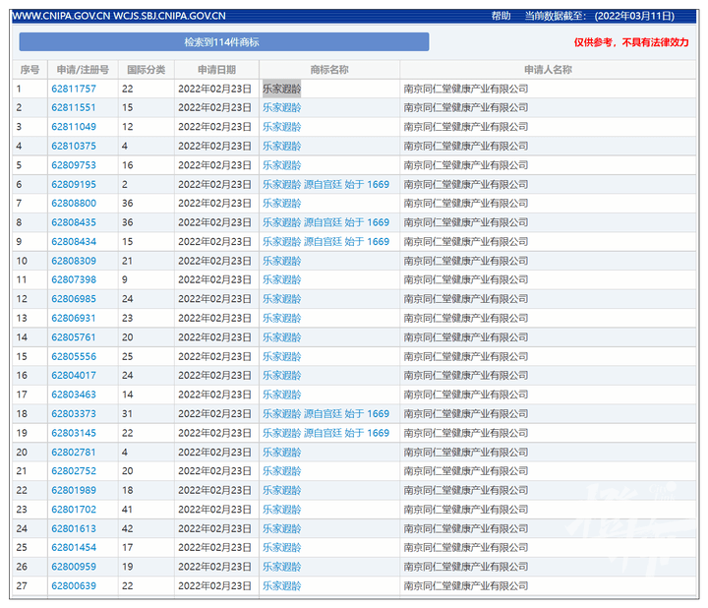The width and height of the screenshot is (708, 608).
Task: Open application number 62805761
Action: pyautogui.click(x=74, y=337)
